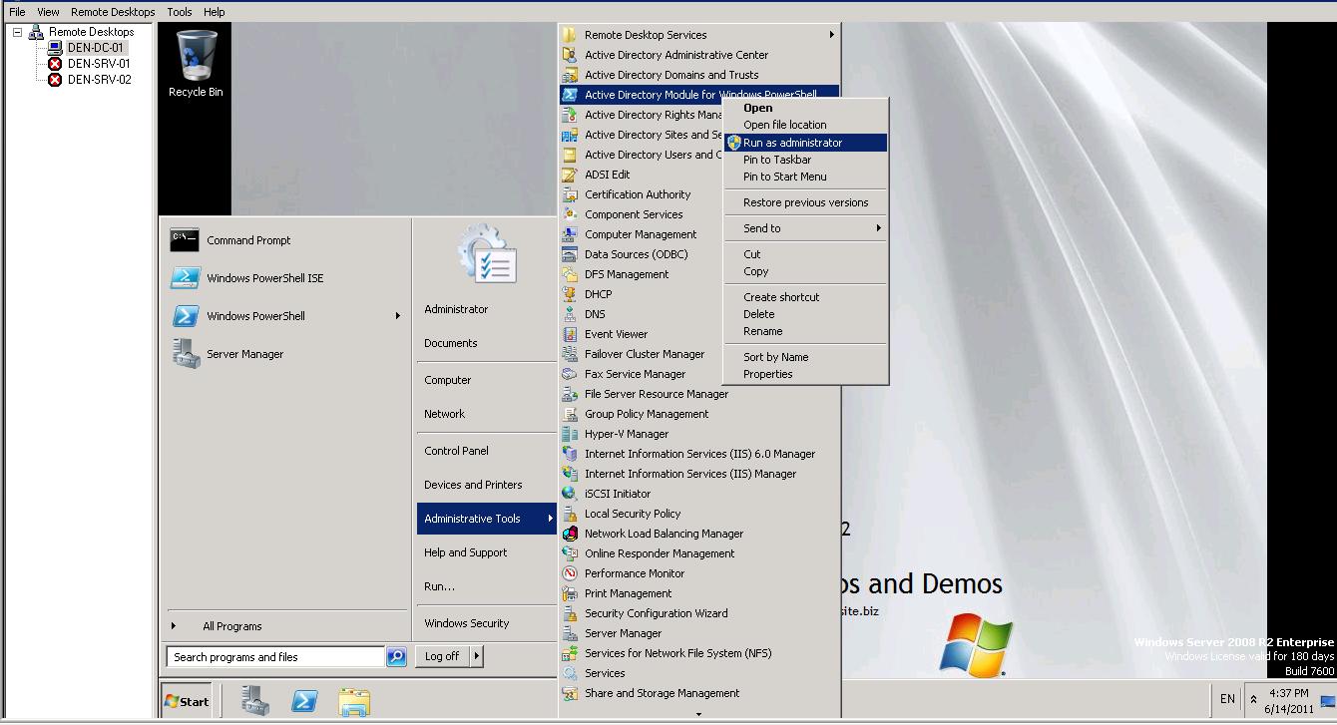1337x725 pixels.
Task: Open the Tools menu
Action: click(180, 12)
